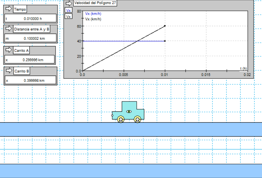Click the green oval at the car's center
262x178 pixels.
(129, 111)
